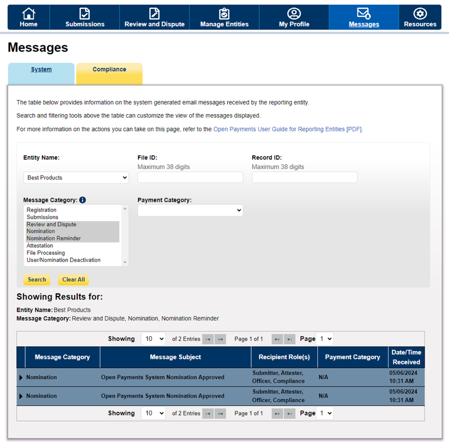The height and width of the screenshot is (445, 449).
Task: Click the Clear All button
Action: tap(73, 280)
